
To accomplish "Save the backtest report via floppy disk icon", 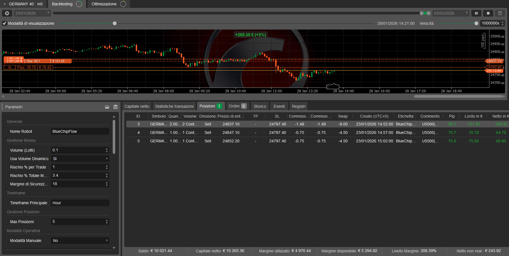I will [x=500, y=13].
